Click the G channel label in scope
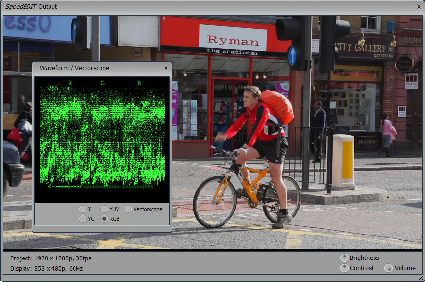The width and height of the screenshot is (425, 282). 102,83
